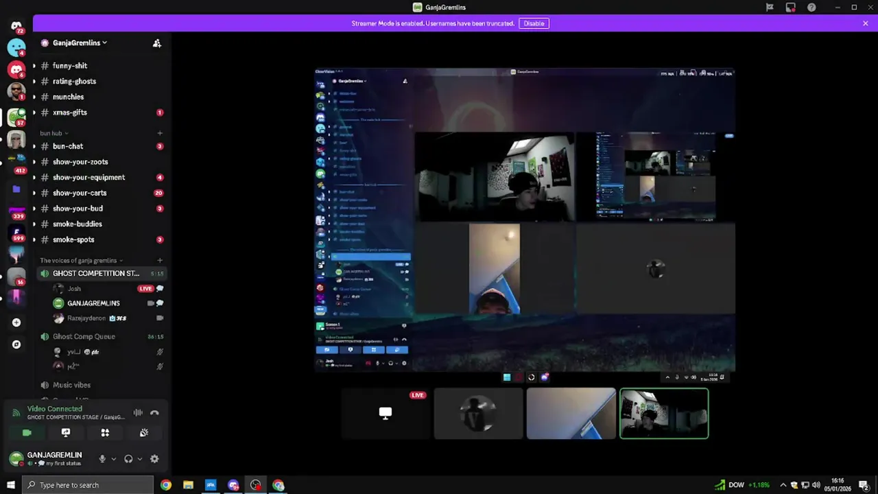Screen dimensions: 878x494
Task: Start an activity button in voice panel
Action: [x=105, y=433]
